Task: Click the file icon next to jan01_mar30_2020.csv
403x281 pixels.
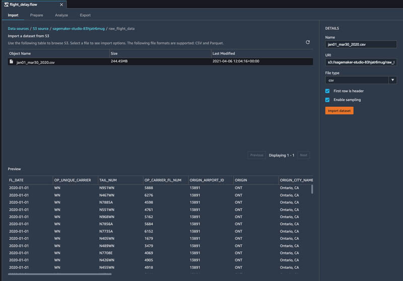Action: (11, 61)
